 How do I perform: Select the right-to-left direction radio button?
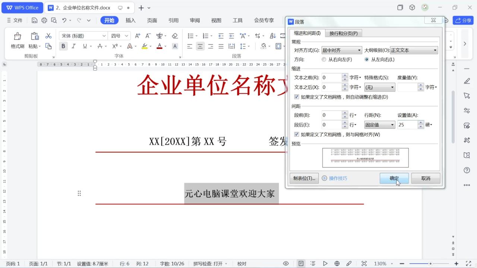tap(324, 59)
